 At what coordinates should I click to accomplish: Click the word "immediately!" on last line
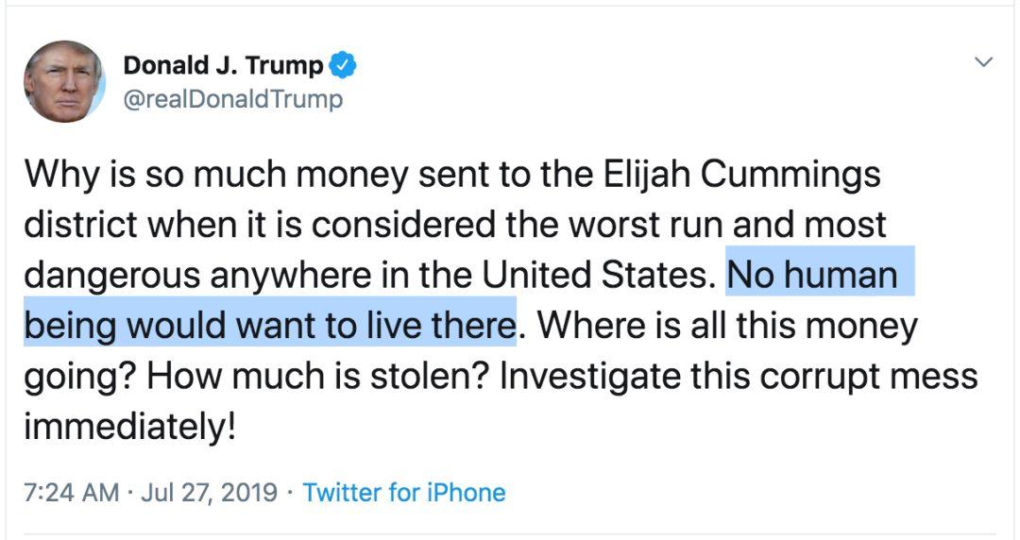pos(128,427)
